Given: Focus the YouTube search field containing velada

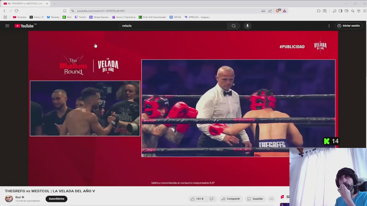Looking at the screenshot, I should pos(173,26).
